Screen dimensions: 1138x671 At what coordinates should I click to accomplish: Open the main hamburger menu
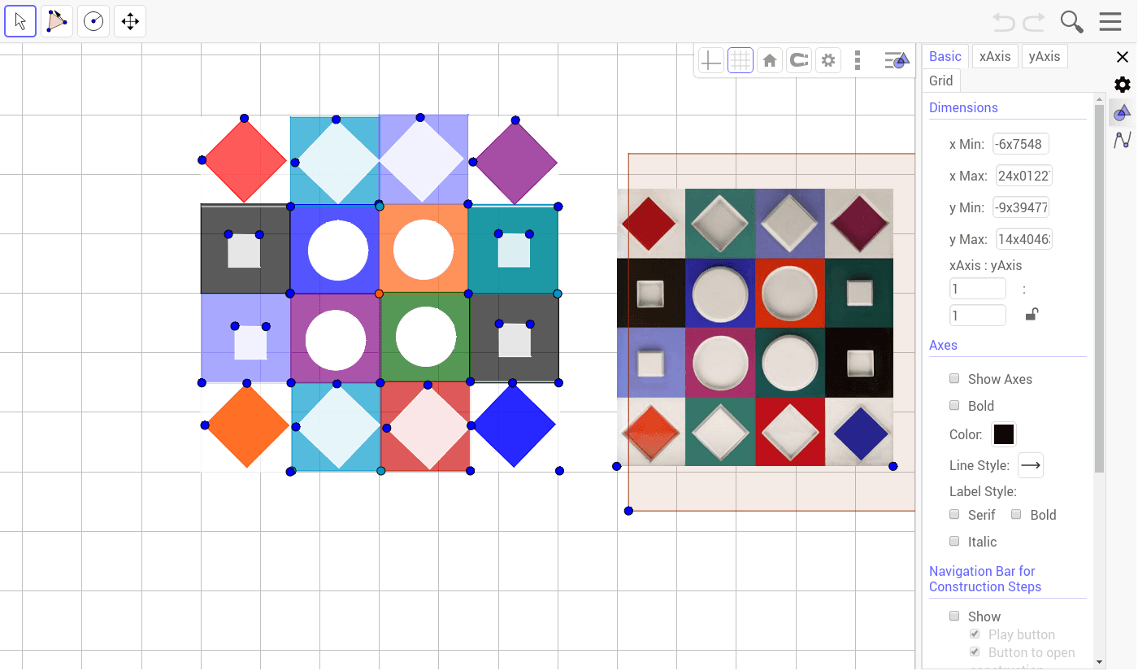click(1110, 22)
